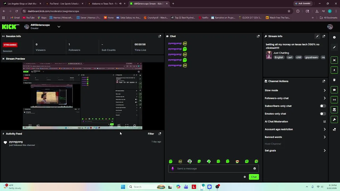Pop out the Session Info panel
The width and height of the screenshot is (340, 191).
click(x=160, y=36)
